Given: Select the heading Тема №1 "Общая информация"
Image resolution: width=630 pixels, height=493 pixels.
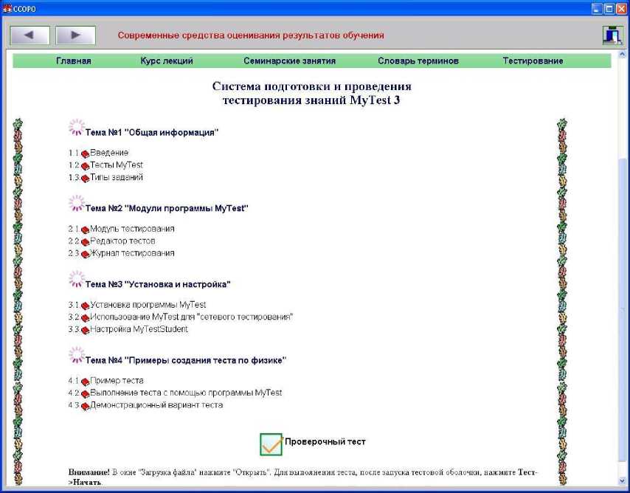Looking at the screenshot, I should 152,133.
